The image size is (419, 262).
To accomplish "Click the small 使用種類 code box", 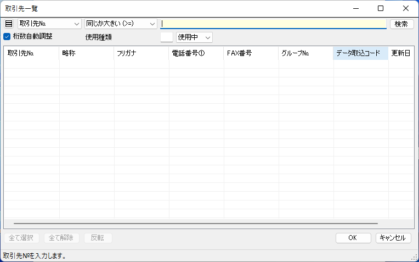I will 167,37.
